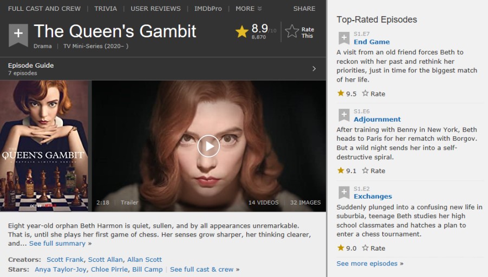Viewport: 488px width, 277px height.
Task: Open creator Allan Scott's page
Action: [145, 259]
